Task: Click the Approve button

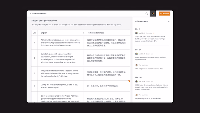Action: [164, 13]
